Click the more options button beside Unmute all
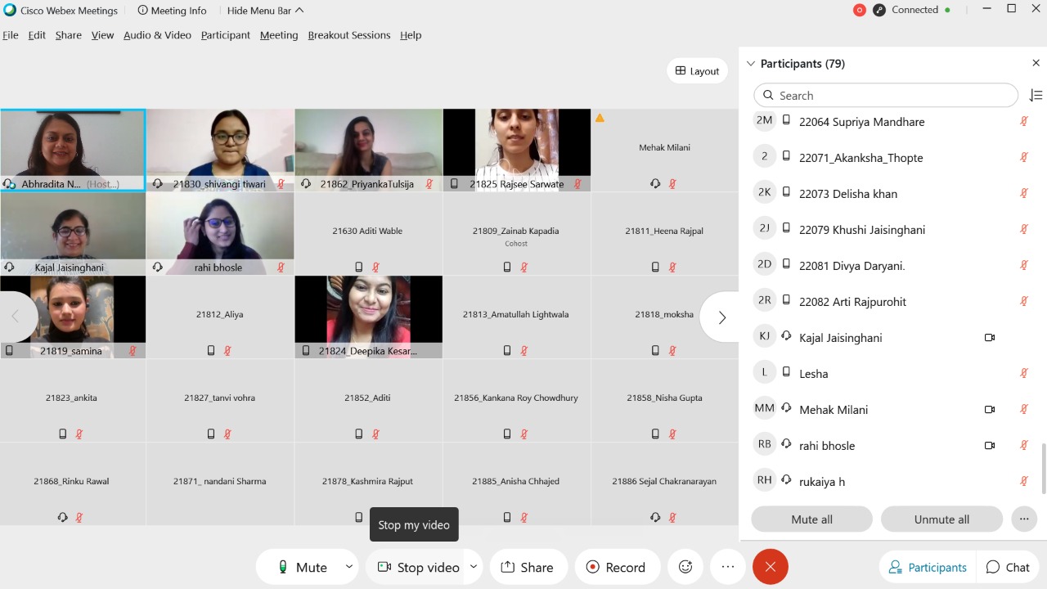This screenshot has width=1047, height=589. (x=1023, y=519)
